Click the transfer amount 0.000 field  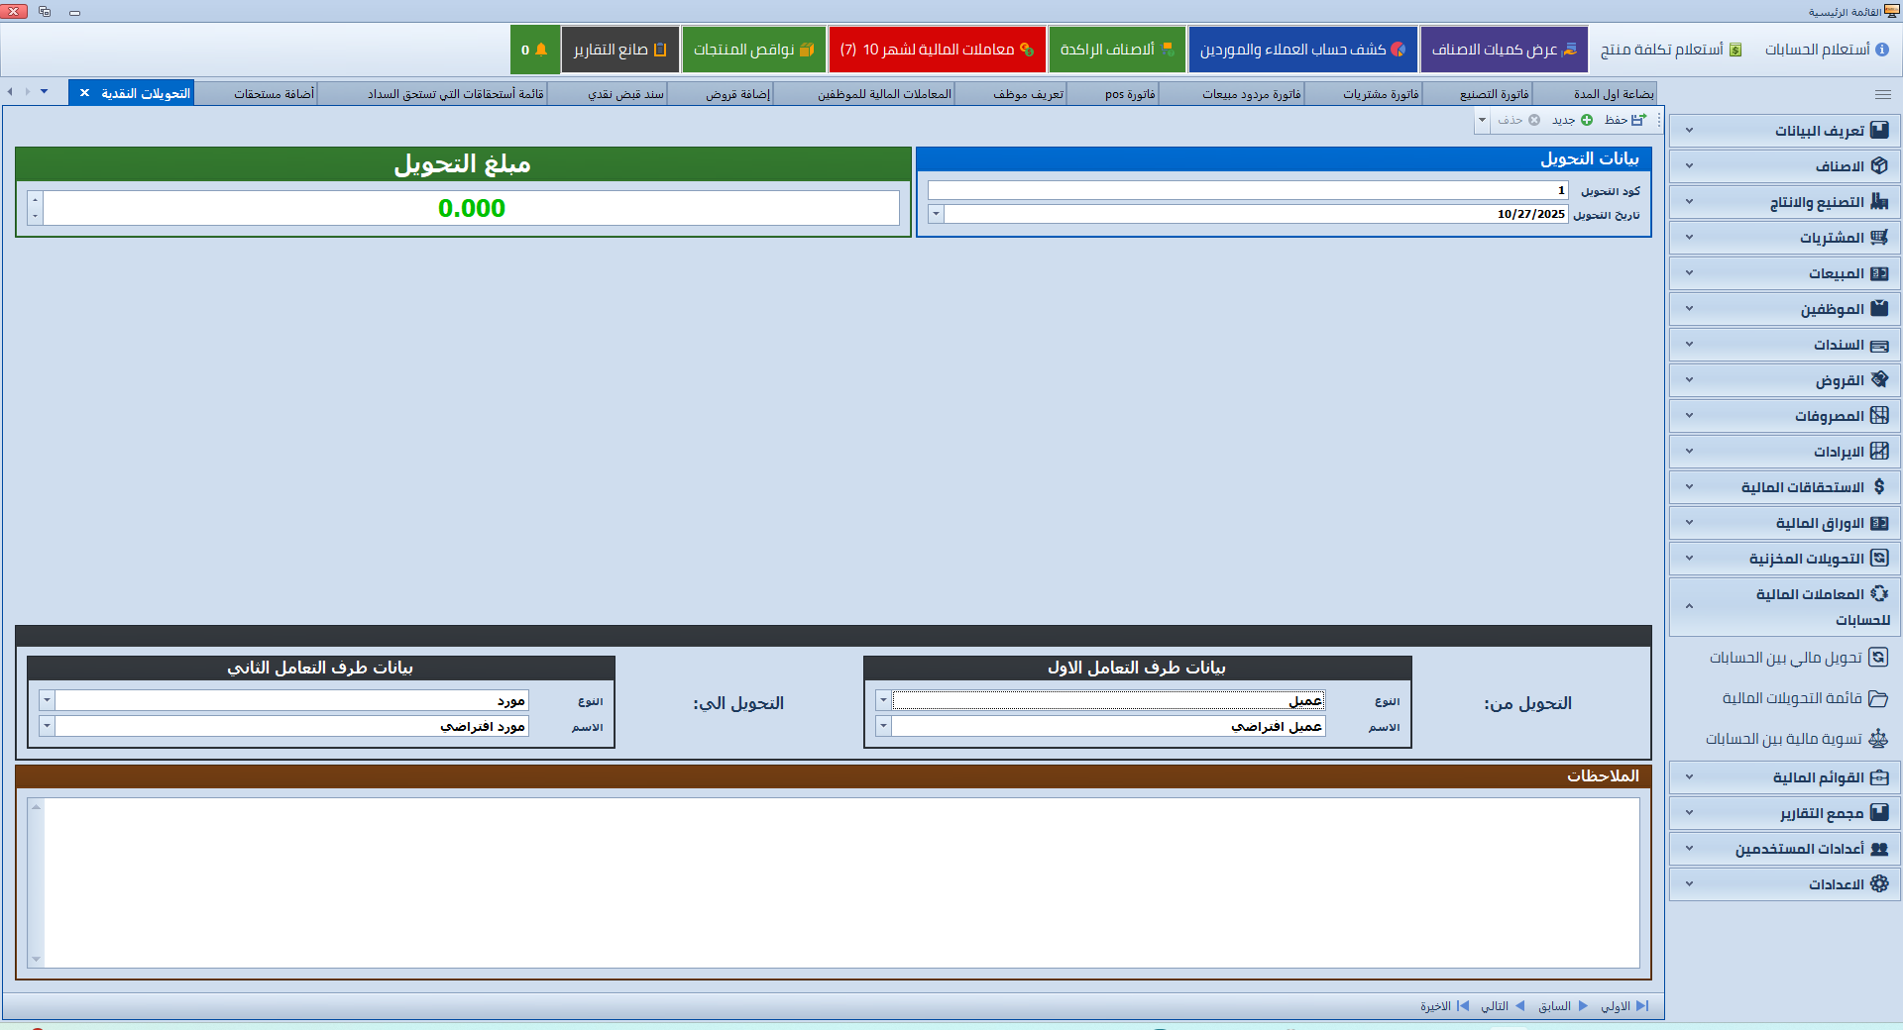point(472,208)
